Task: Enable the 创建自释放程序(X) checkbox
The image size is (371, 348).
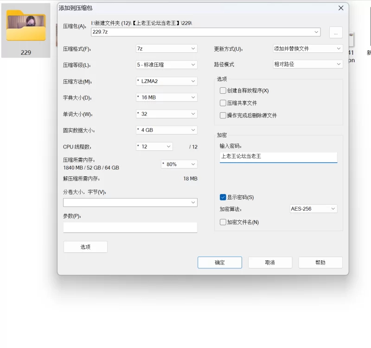Action: [223, 90]
